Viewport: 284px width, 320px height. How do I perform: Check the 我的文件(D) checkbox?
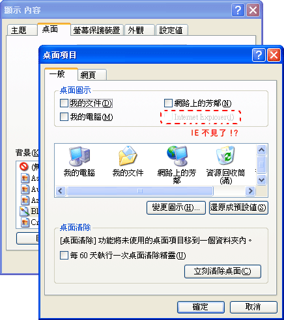[x=64, y=103]
